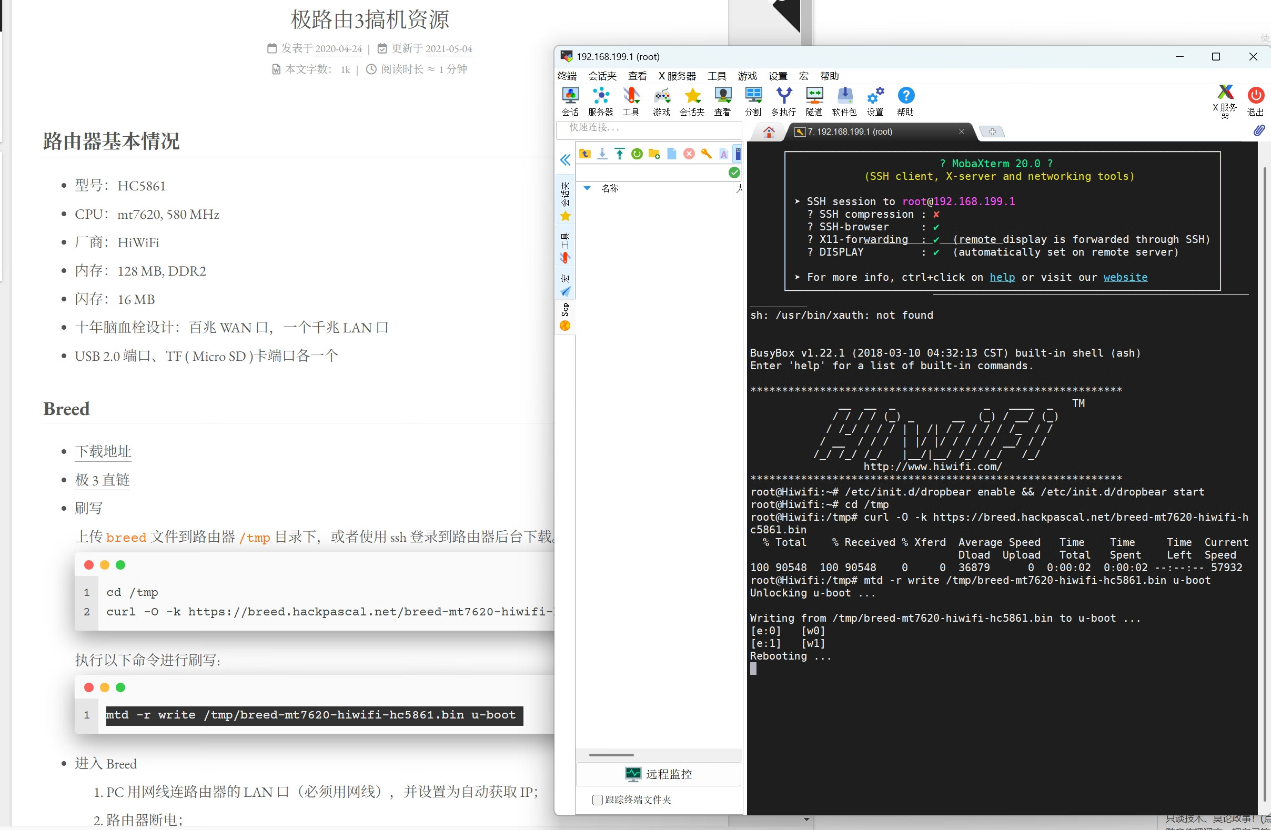Click the 分割 (Split) toolbar icon
The width and height of the screenshot is (1271, 830).
753,102
